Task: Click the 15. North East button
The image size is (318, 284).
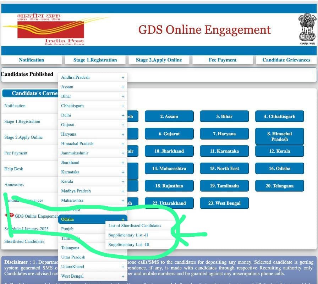Action: pos(224,168)
